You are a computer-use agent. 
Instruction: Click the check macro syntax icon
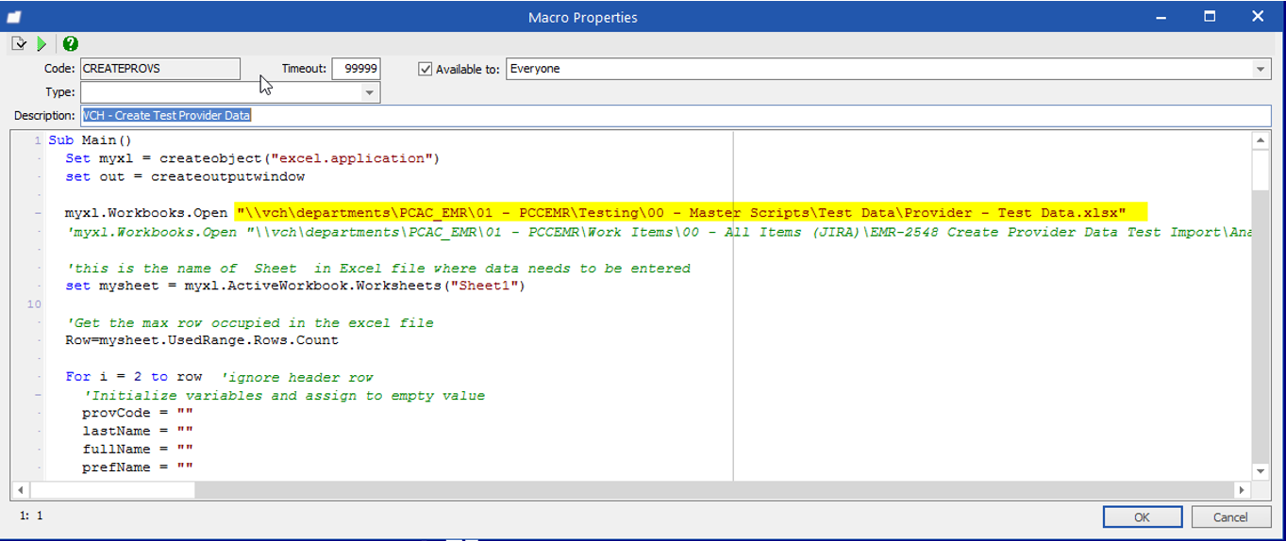(x=19, y=43)
